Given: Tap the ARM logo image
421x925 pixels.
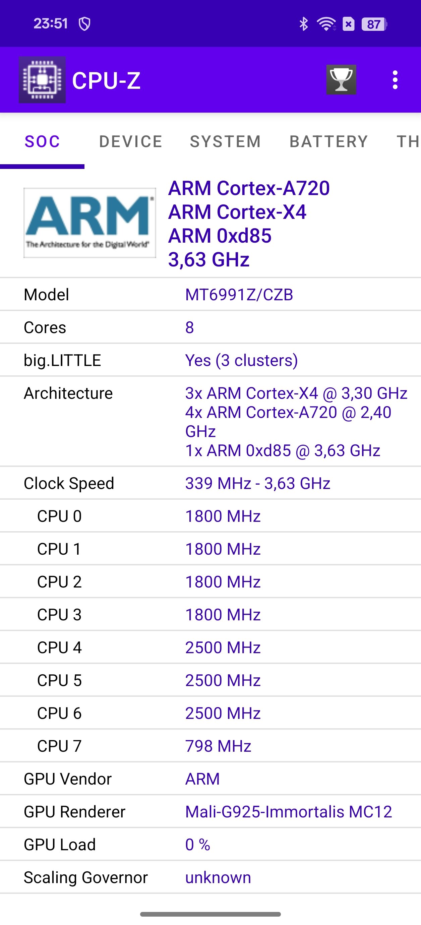Looking at the screenshot, I should pyautogui.click(x=90, y=223).
